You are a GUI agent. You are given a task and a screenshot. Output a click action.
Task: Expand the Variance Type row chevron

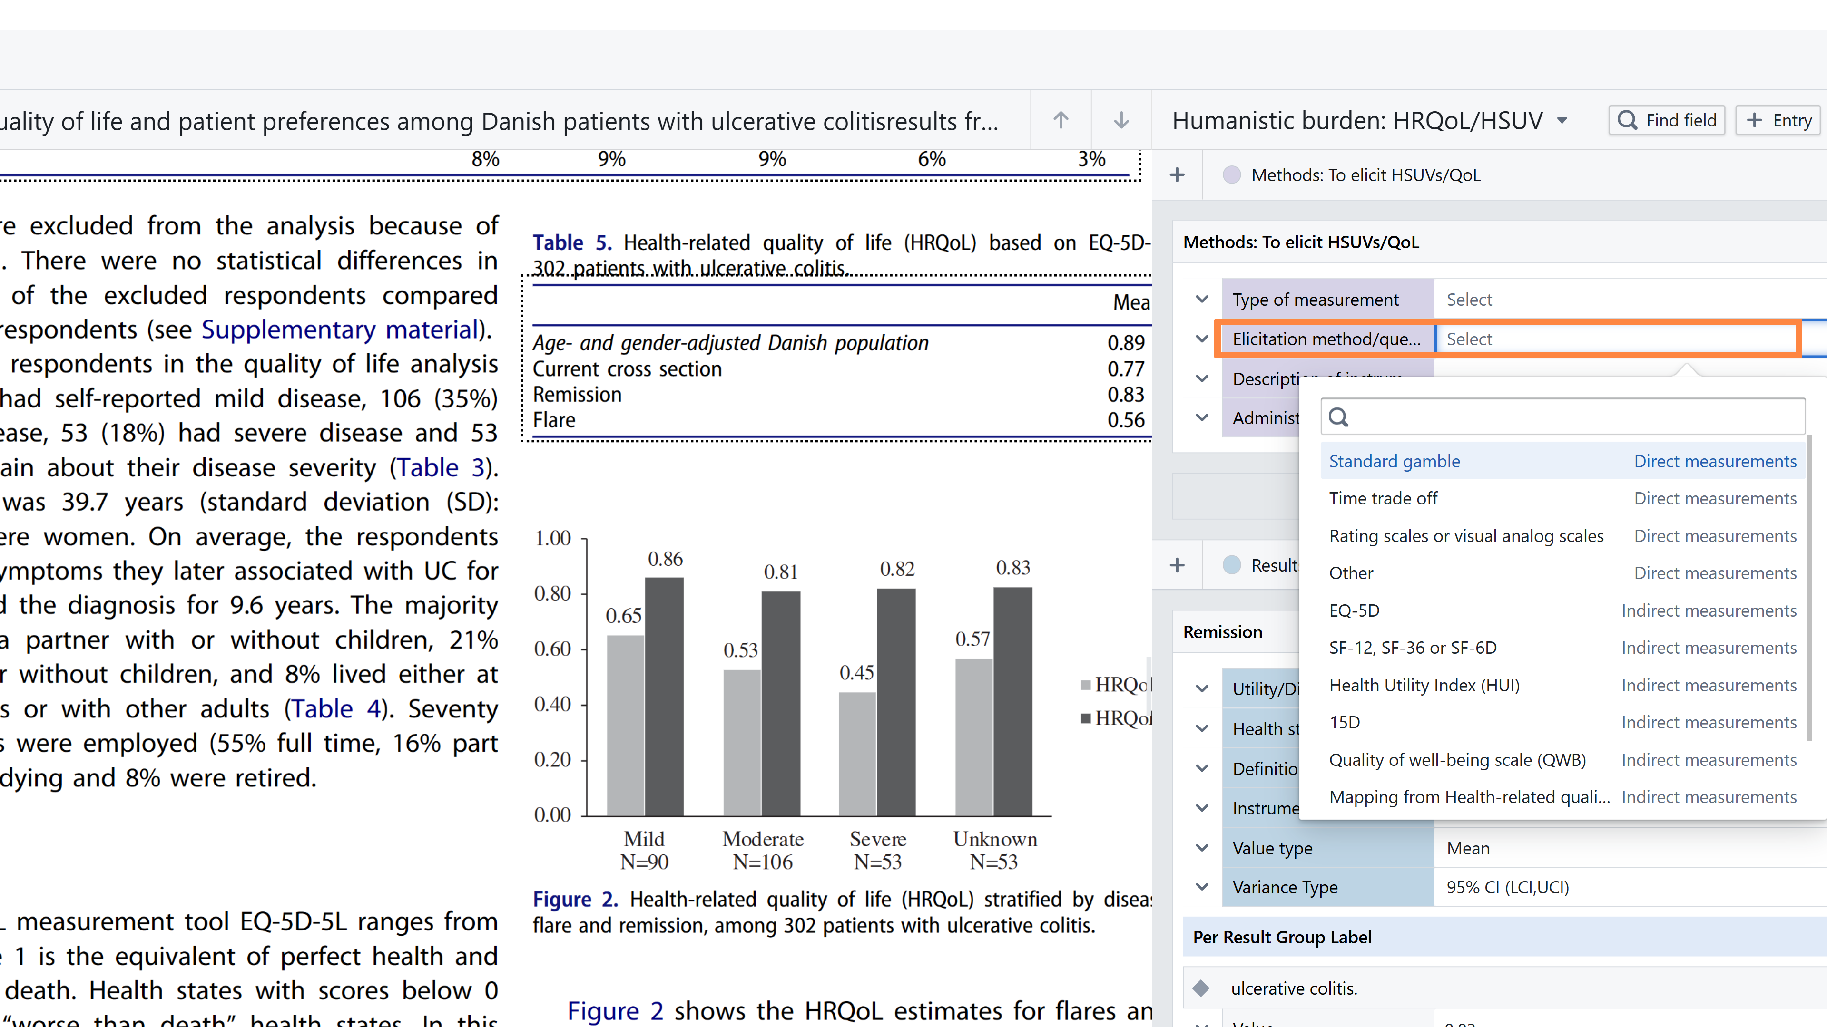click(x=1202, y=887)
